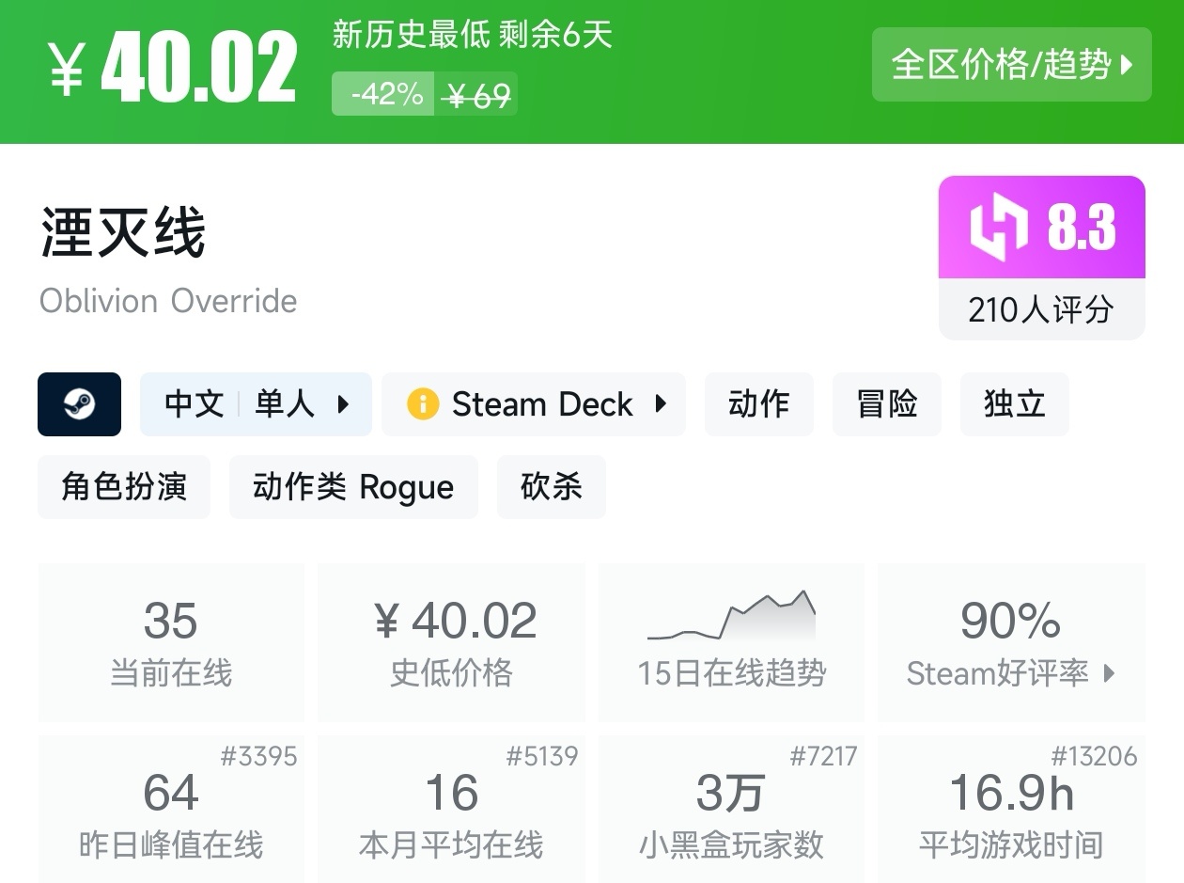Click the Steam platform icon
This screenshot has height=883, width=1184.
coord(79,404)
